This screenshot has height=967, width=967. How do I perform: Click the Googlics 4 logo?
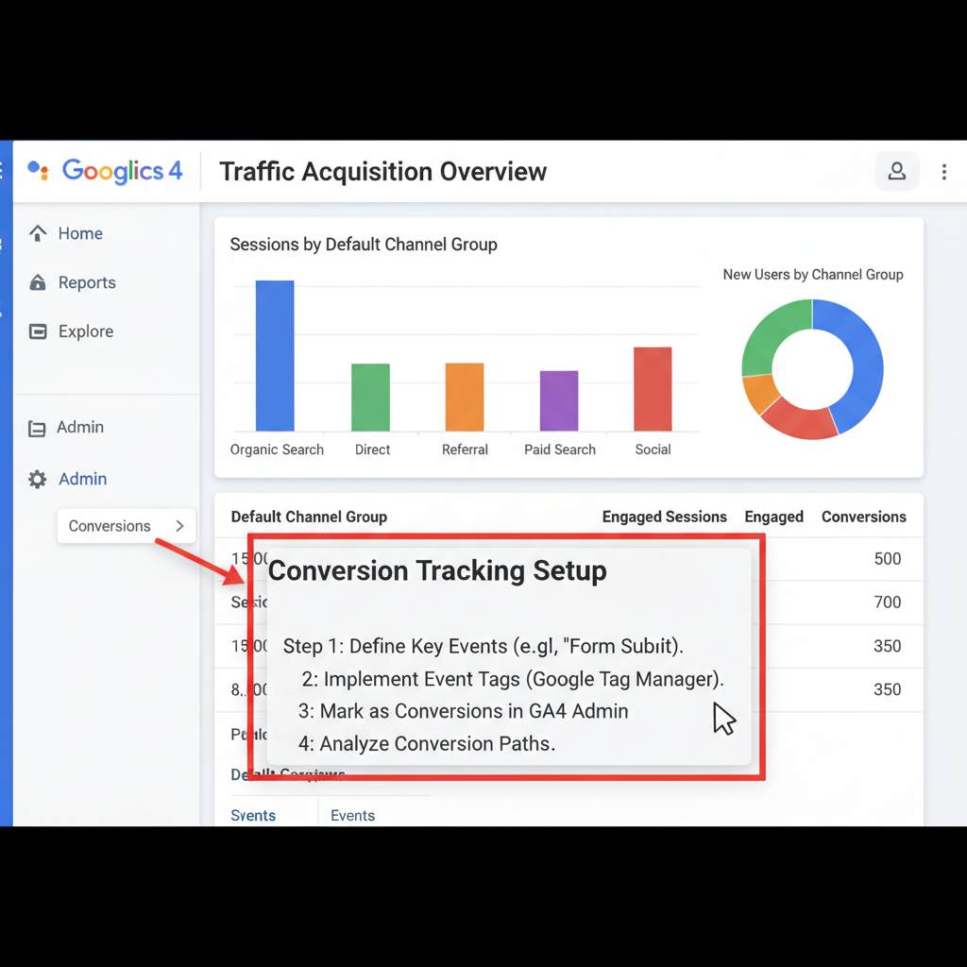[x=105, y=170]
